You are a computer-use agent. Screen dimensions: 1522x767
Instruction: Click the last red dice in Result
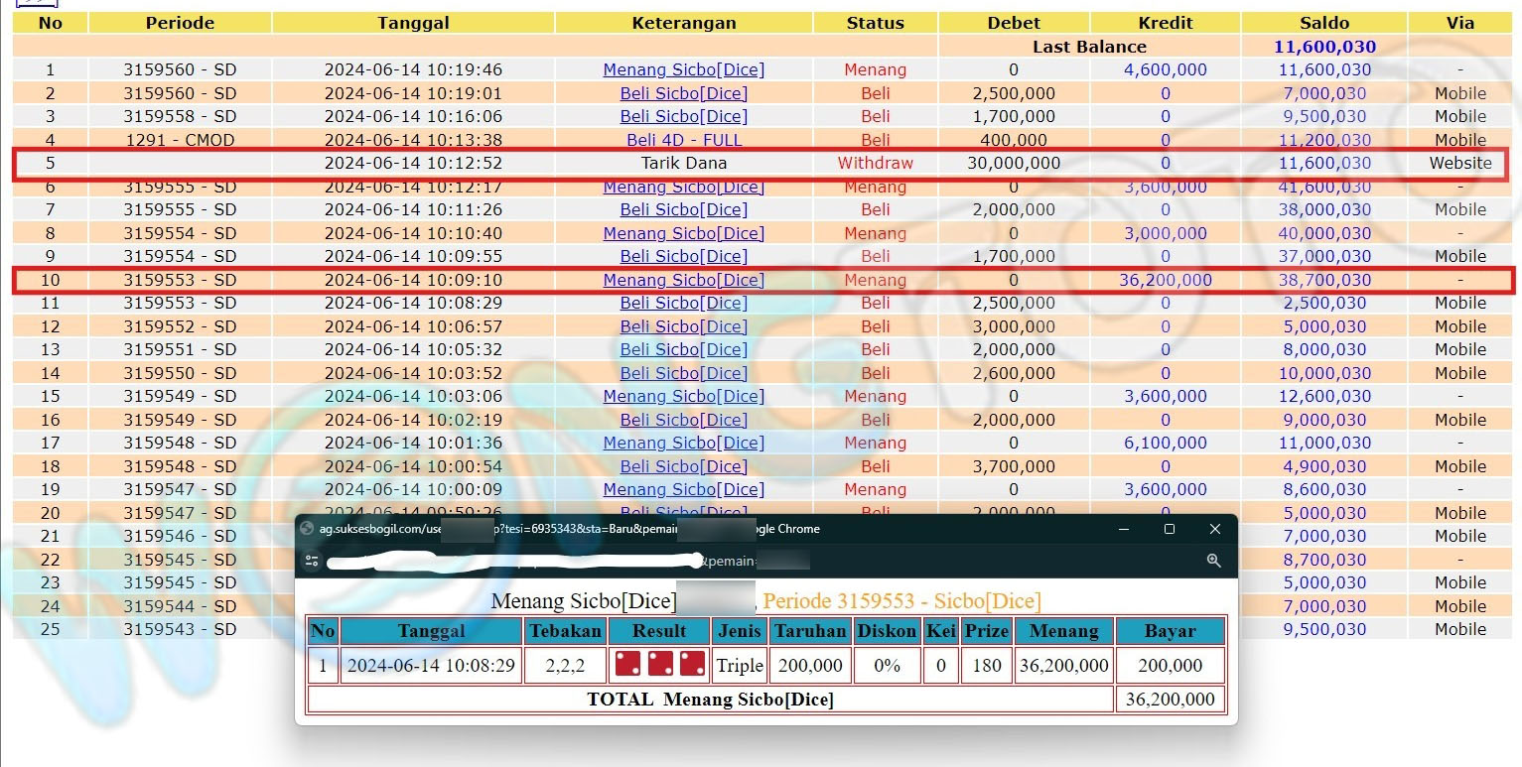click(692, 664)
